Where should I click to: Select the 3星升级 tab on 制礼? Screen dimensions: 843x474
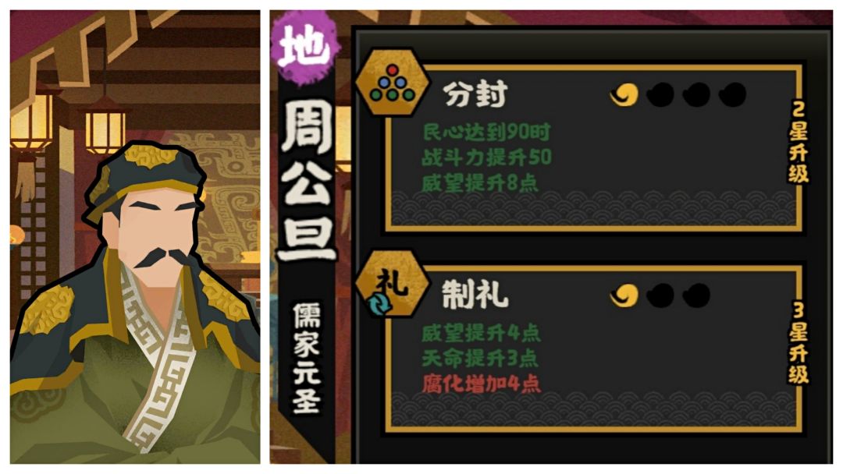point(799,344)
